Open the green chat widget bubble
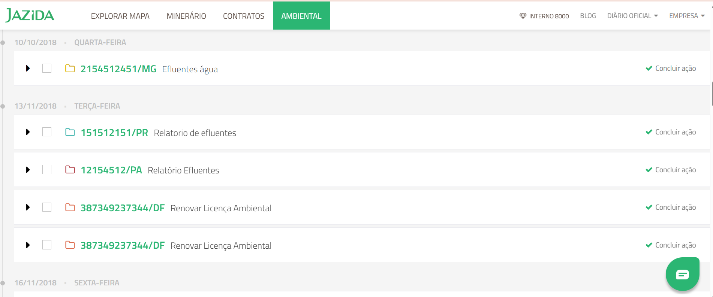Image resolution: width=713 pixels, height=297 pixels. click(682, 274)
